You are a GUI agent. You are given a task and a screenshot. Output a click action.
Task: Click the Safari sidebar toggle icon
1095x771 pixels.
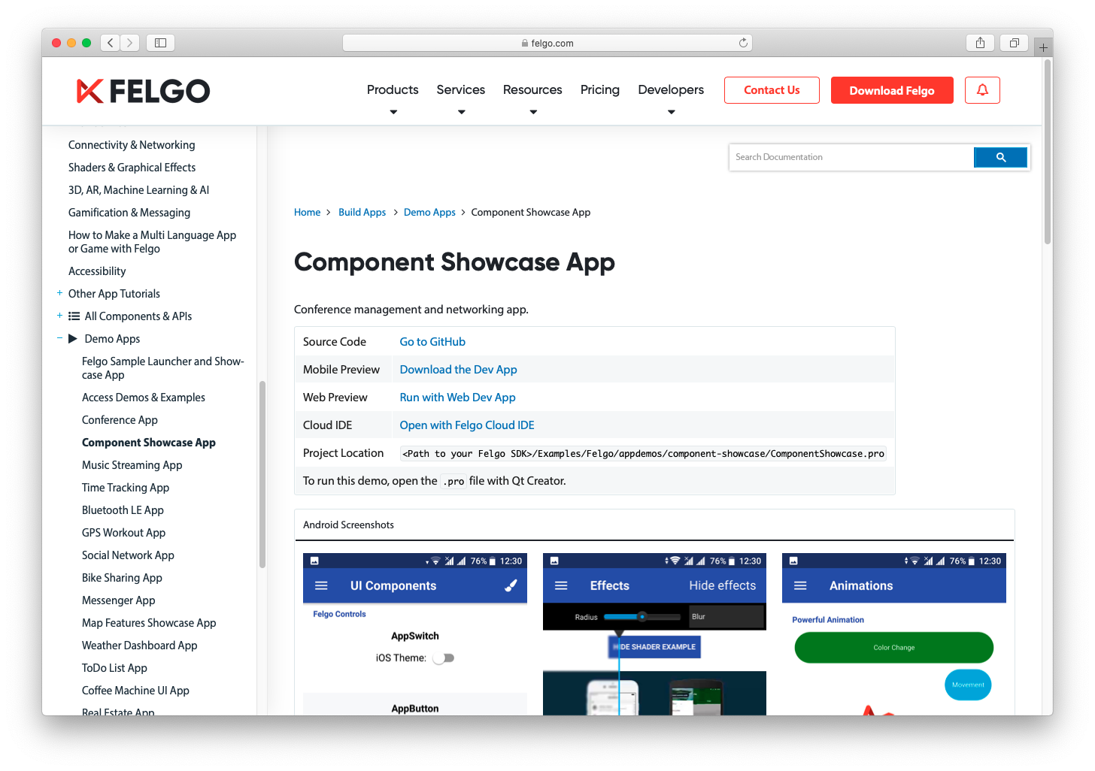pyautogui.click(x=160, y=43)
